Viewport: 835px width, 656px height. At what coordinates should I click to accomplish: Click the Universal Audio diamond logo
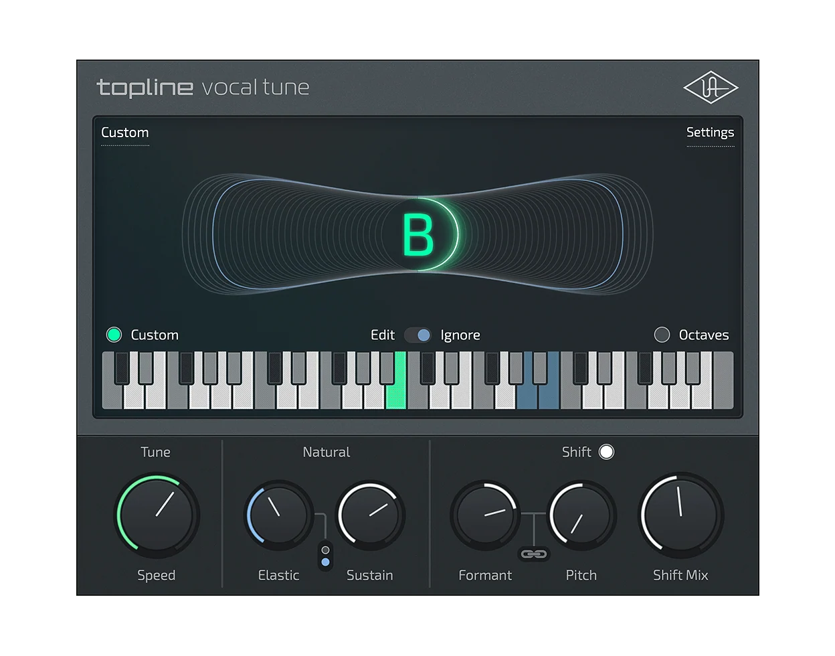click(711, 88)
